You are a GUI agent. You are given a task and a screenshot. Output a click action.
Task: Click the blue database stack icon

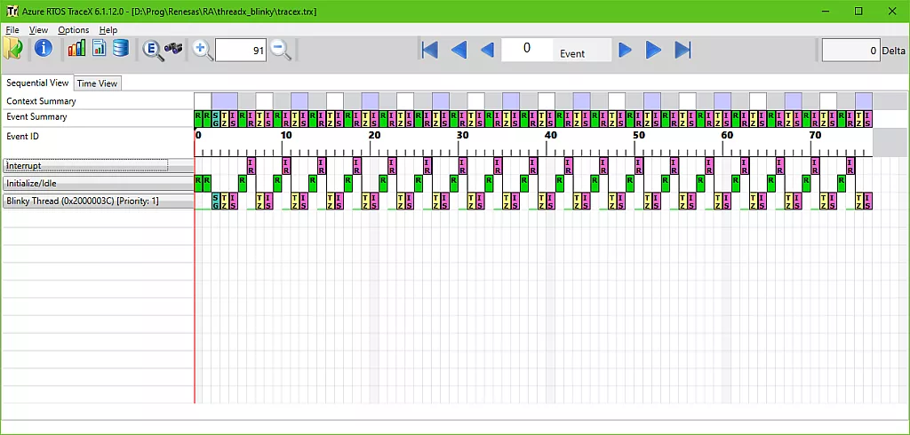[121, 49]
